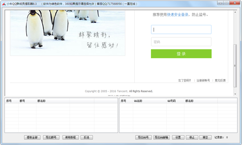Click the QQ account input field
Image resolution: width=242 pixels, height=145 pixels.
coord(181,29)
